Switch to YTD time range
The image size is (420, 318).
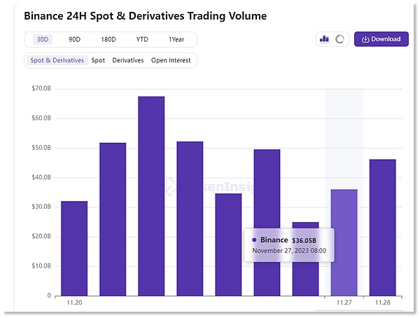click(x=141, y=39)
